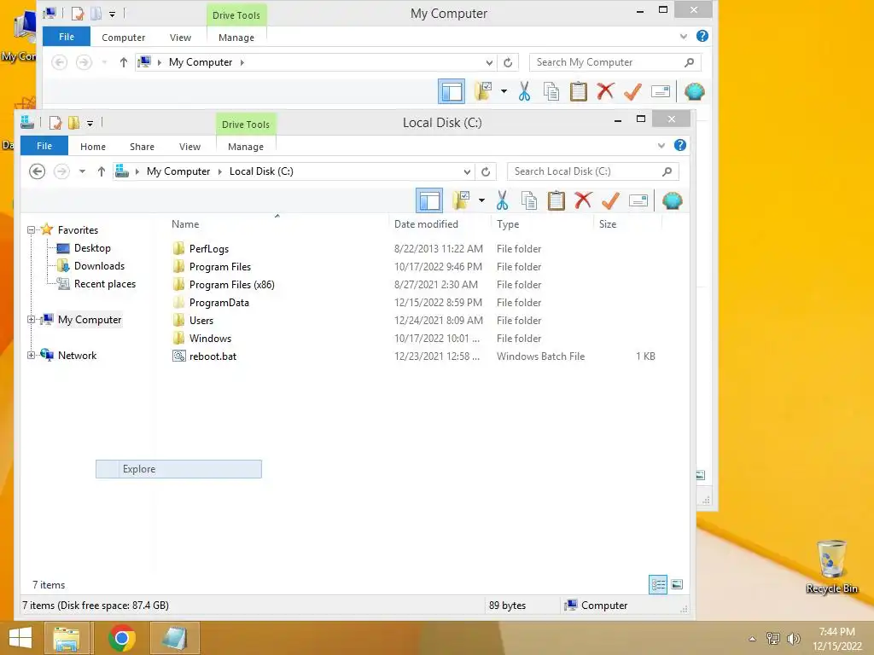This screenshot has height=655, width=874.
Task: Select Recent places under Favorites
Action: [x=104, y=283]
